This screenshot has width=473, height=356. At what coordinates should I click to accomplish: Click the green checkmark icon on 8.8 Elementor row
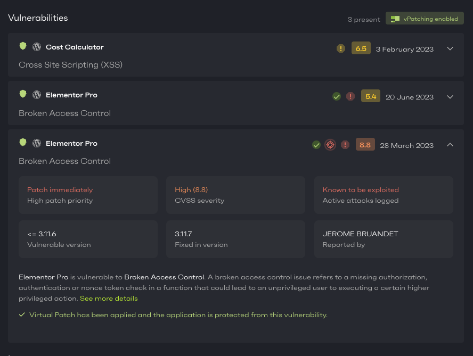pos(316,145)
